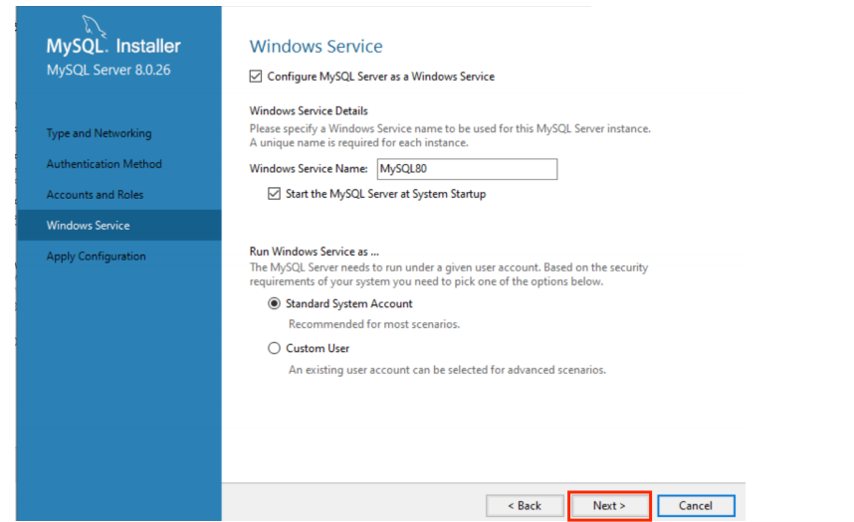This screenshot has height=522, width=854.
Task: Open the Apply Configuration step
Action: pyautogui.click(x=96, y=257)
